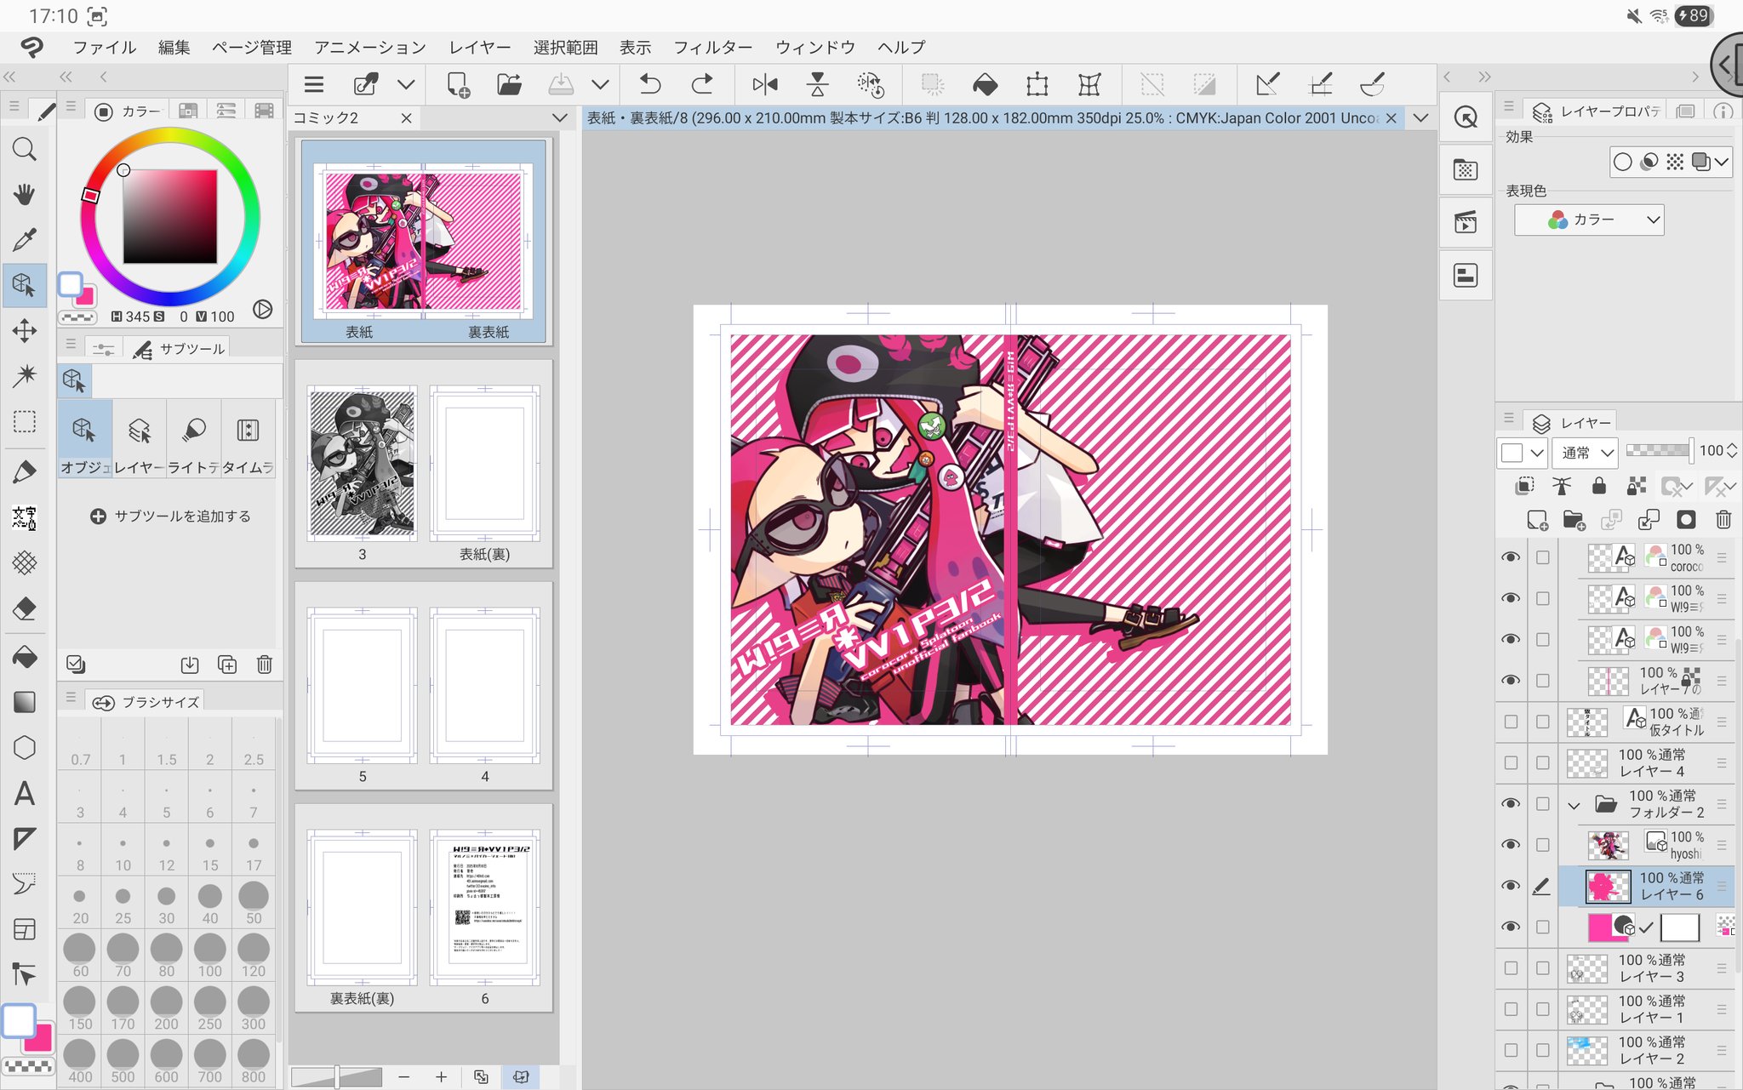Viewport: 1743px width, 1090px height.
Task: Select the Eraser tool
Action: (x=25, y=608)
